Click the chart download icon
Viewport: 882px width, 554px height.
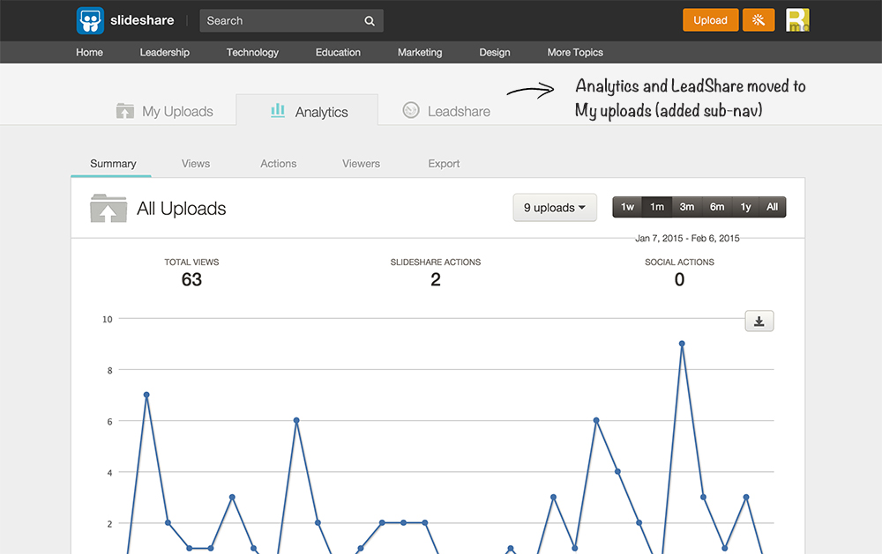tap(759, 321)
